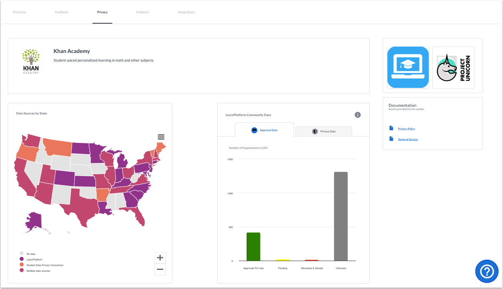
Task: Click the info icon on LearnPlatform Community Data
Action: coord(357,115)
